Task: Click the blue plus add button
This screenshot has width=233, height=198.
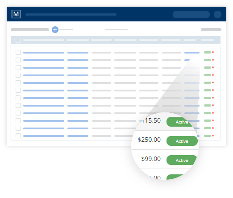Action: click(55, 29)
